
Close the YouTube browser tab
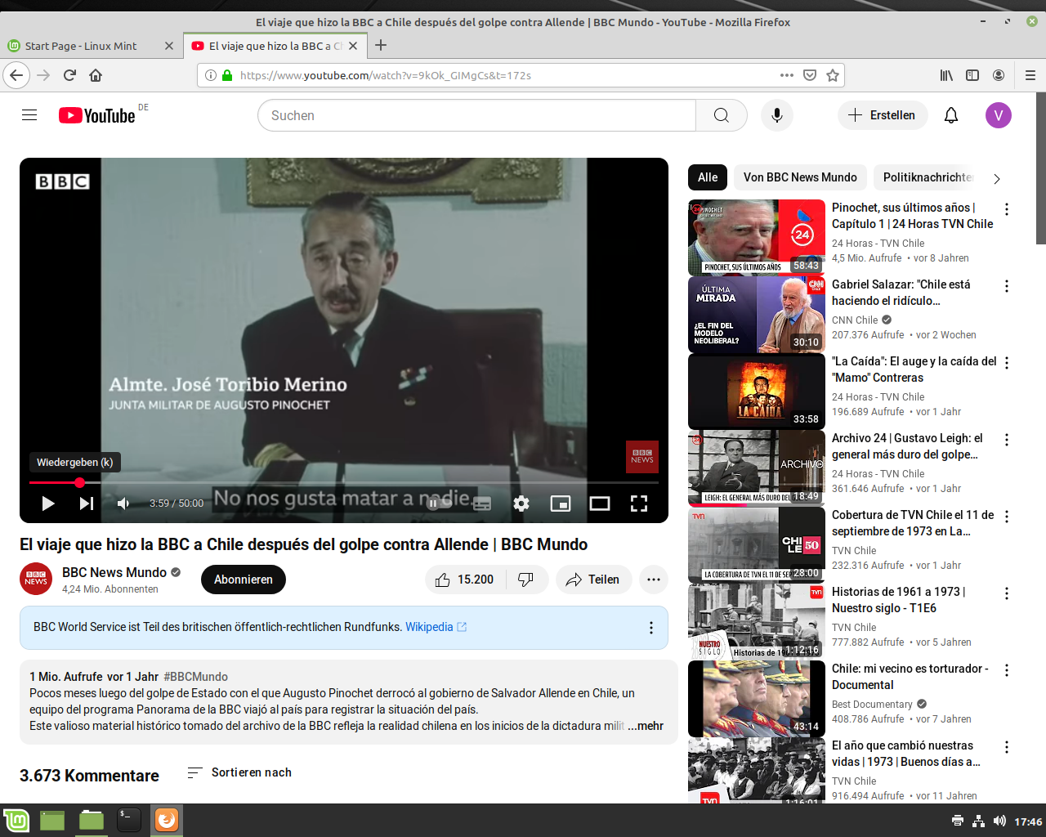pos(353,46)
